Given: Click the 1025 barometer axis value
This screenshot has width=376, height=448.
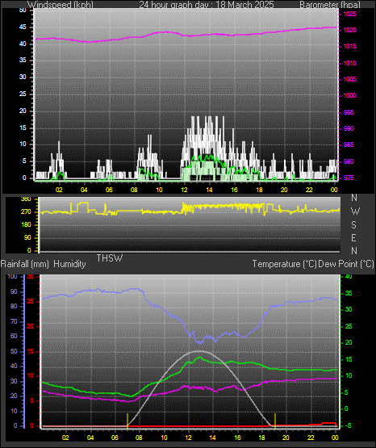Looking at the screenshot, I should pos(349,14).
